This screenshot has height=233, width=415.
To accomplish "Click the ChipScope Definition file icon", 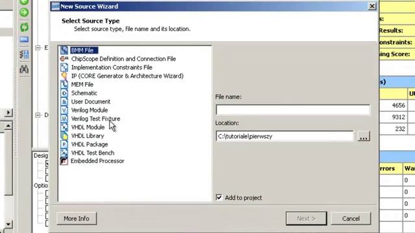I will 64,59.
